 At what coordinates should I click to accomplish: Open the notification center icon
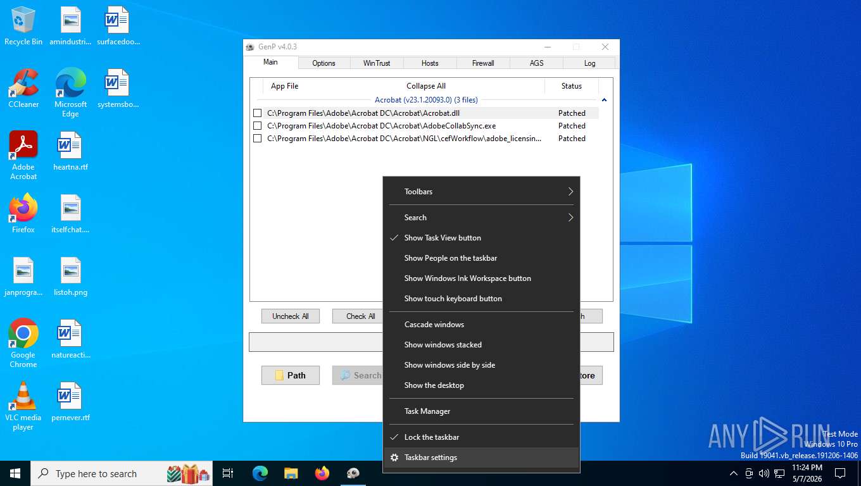pos(840,473)
